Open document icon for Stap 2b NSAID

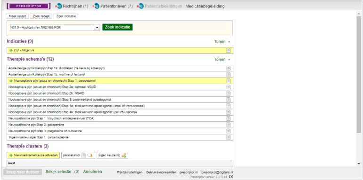click(228, 93)
